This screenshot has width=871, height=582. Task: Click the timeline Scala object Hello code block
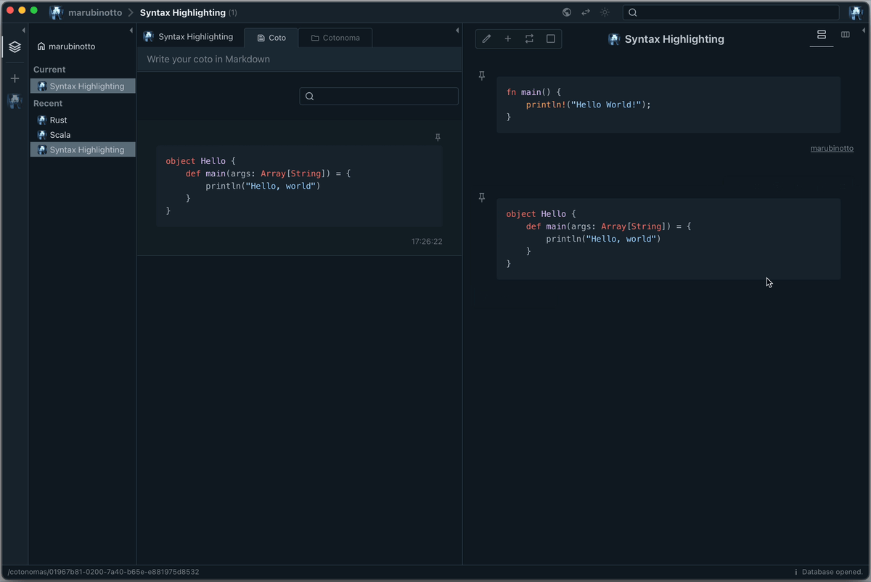click(299, 187)
